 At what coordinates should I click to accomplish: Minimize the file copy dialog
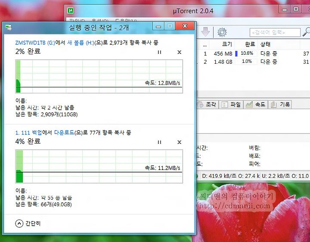[158, 26]
